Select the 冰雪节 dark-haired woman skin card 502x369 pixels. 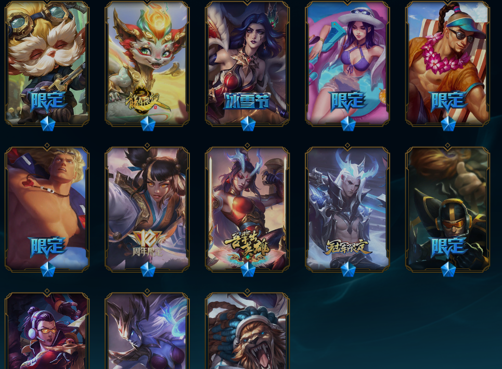(x=247, y=62)
